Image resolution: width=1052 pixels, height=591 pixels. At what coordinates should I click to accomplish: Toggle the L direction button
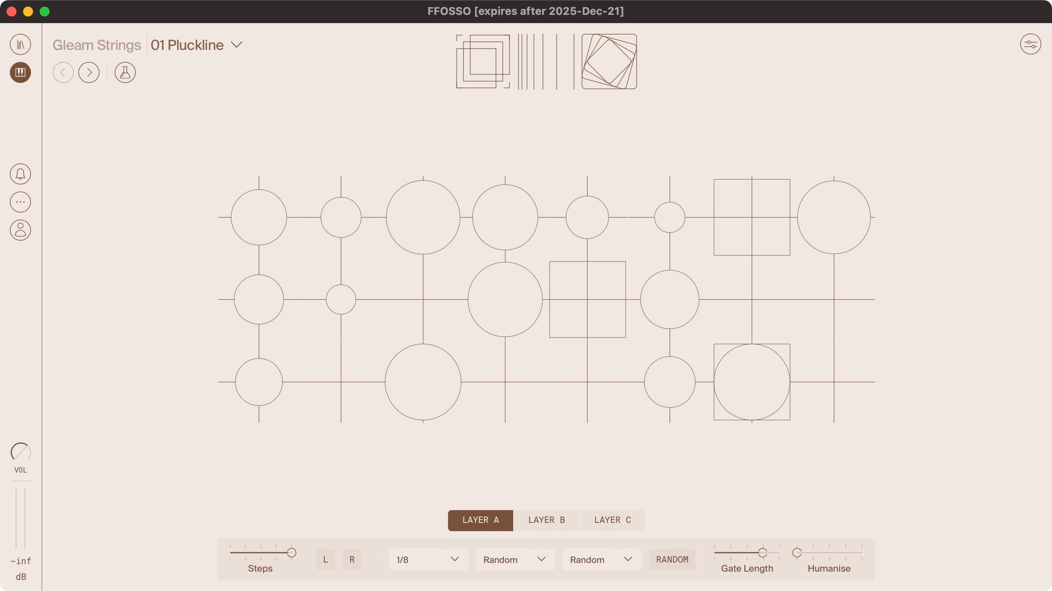coord(325,560)
